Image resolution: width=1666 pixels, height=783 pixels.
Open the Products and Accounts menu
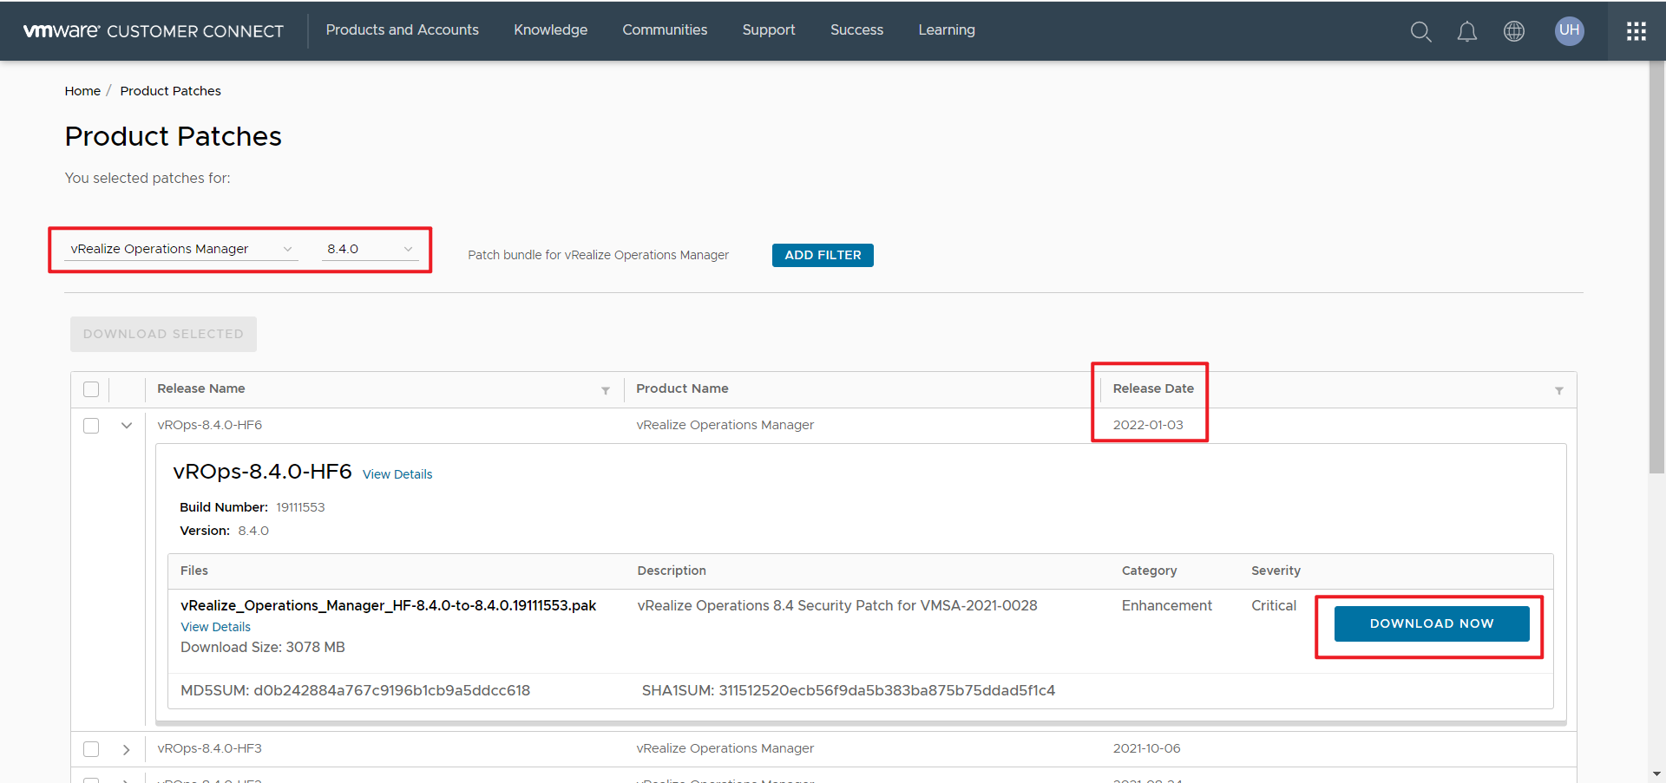pyautogui.click(x=402, y=29)
